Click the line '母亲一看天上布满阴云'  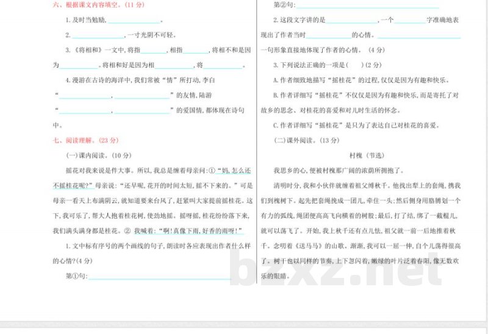[152, 201]
